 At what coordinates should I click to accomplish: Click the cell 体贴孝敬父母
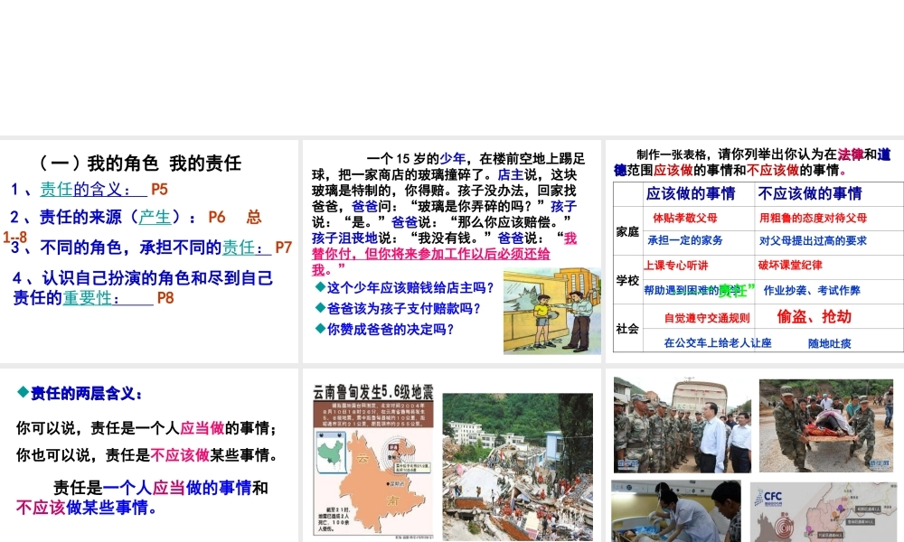point(685,218)
